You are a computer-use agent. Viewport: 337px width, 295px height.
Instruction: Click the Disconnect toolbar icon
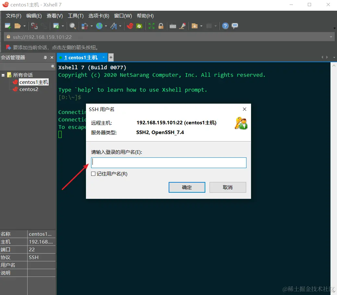coord(34,26)
